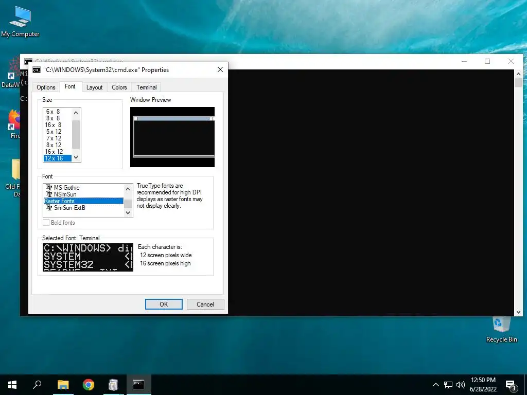Click Font list scroll down arrow
The image size is (527, 395).
(128, 212)
